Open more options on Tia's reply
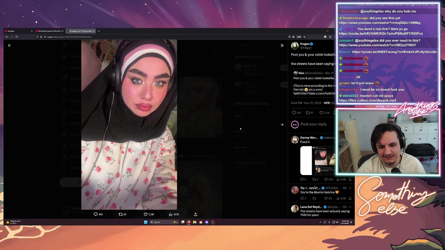 coord(350,188)
